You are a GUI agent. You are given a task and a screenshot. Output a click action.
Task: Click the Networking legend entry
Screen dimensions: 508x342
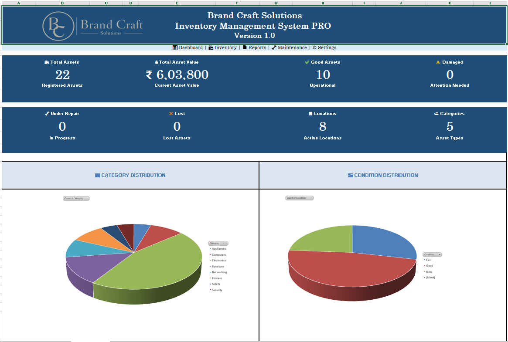[219, 272]
